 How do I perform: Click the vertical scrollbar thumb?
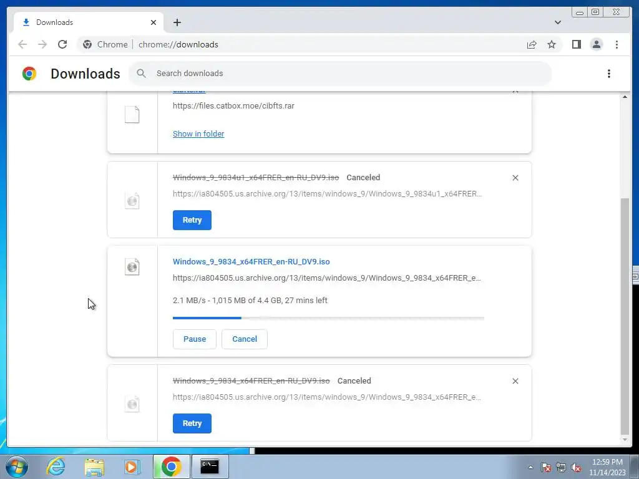click(625, 317)
